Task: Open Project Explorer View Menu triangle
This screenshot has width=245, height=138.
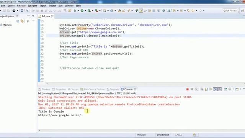Action: point(33,21)
